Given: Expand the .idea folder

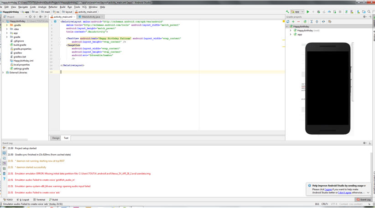Looking at the screenshot, I should point(7,29).
